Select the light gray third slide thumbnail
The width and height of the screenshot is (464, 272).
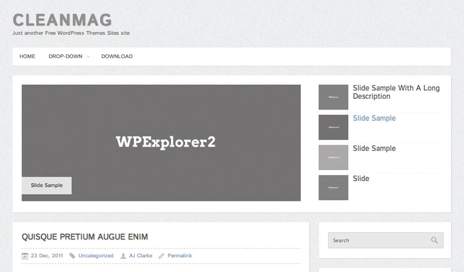coord(333,157)
